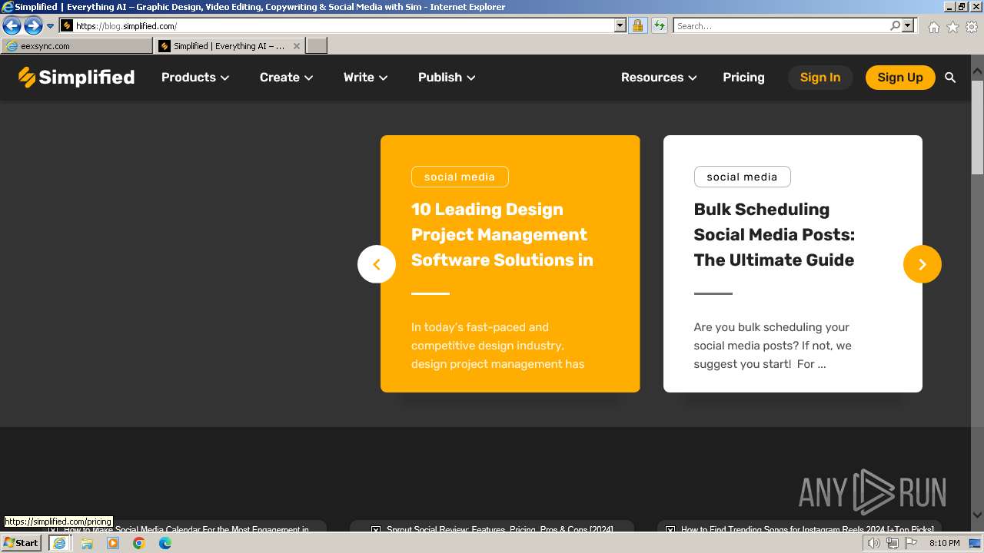Open the Pricing page link
984x553 pixels.
(743, 78)
